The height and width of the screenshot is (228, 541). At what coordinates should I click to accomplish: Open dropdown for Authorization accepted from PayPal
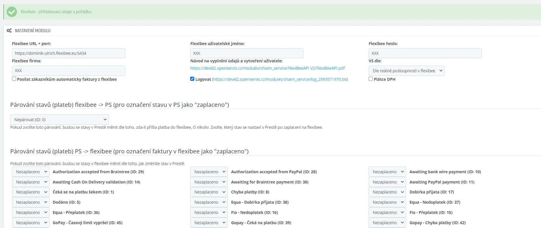(209, 172)
